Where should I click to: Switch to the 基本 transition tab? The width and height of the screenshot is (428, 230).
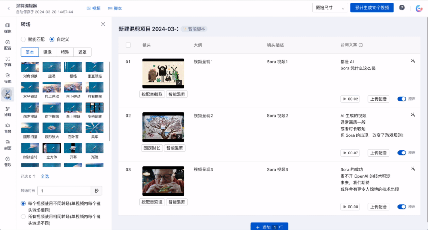[x=30, y=52]
